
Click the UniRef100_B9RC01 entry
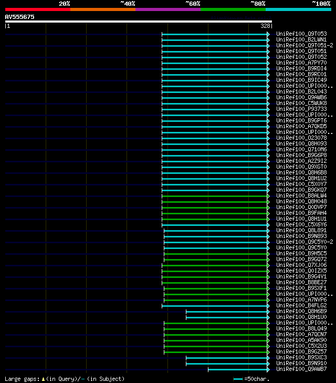coord(301,74)
